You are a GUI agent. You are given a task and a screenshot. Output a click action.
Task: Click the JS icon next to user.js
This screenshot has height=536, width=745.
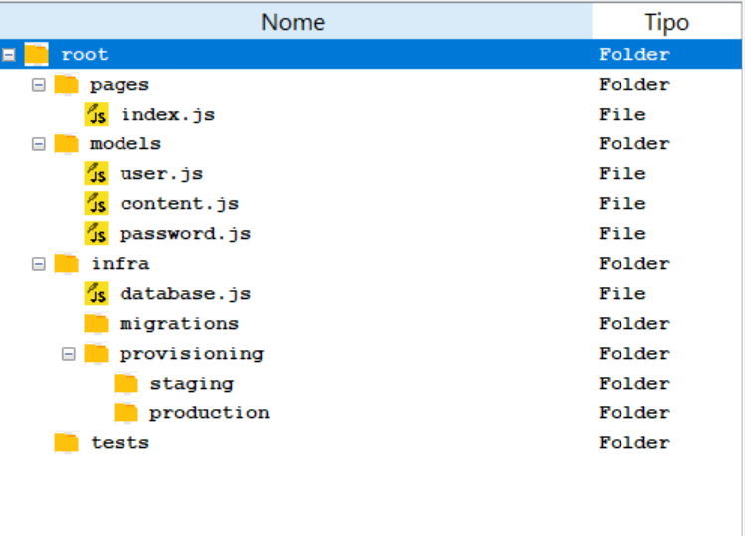point(97,173)
